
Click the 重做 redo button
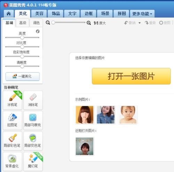click(150, 23)
